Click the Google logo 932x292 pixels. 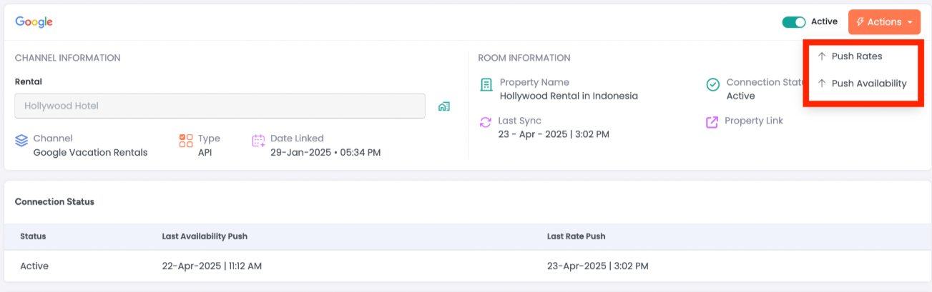[x=34, y=22]
